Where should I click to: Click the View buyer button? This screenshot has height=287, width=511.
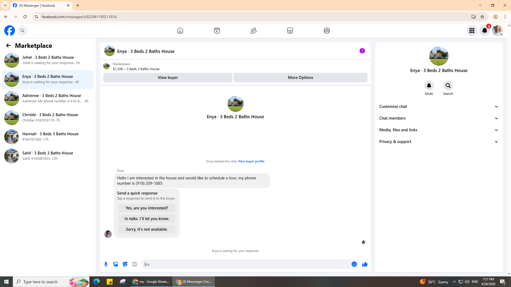point(168,78)
